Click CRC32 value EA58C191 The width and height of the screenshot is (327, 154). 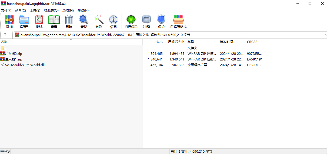tap(255, 59)
